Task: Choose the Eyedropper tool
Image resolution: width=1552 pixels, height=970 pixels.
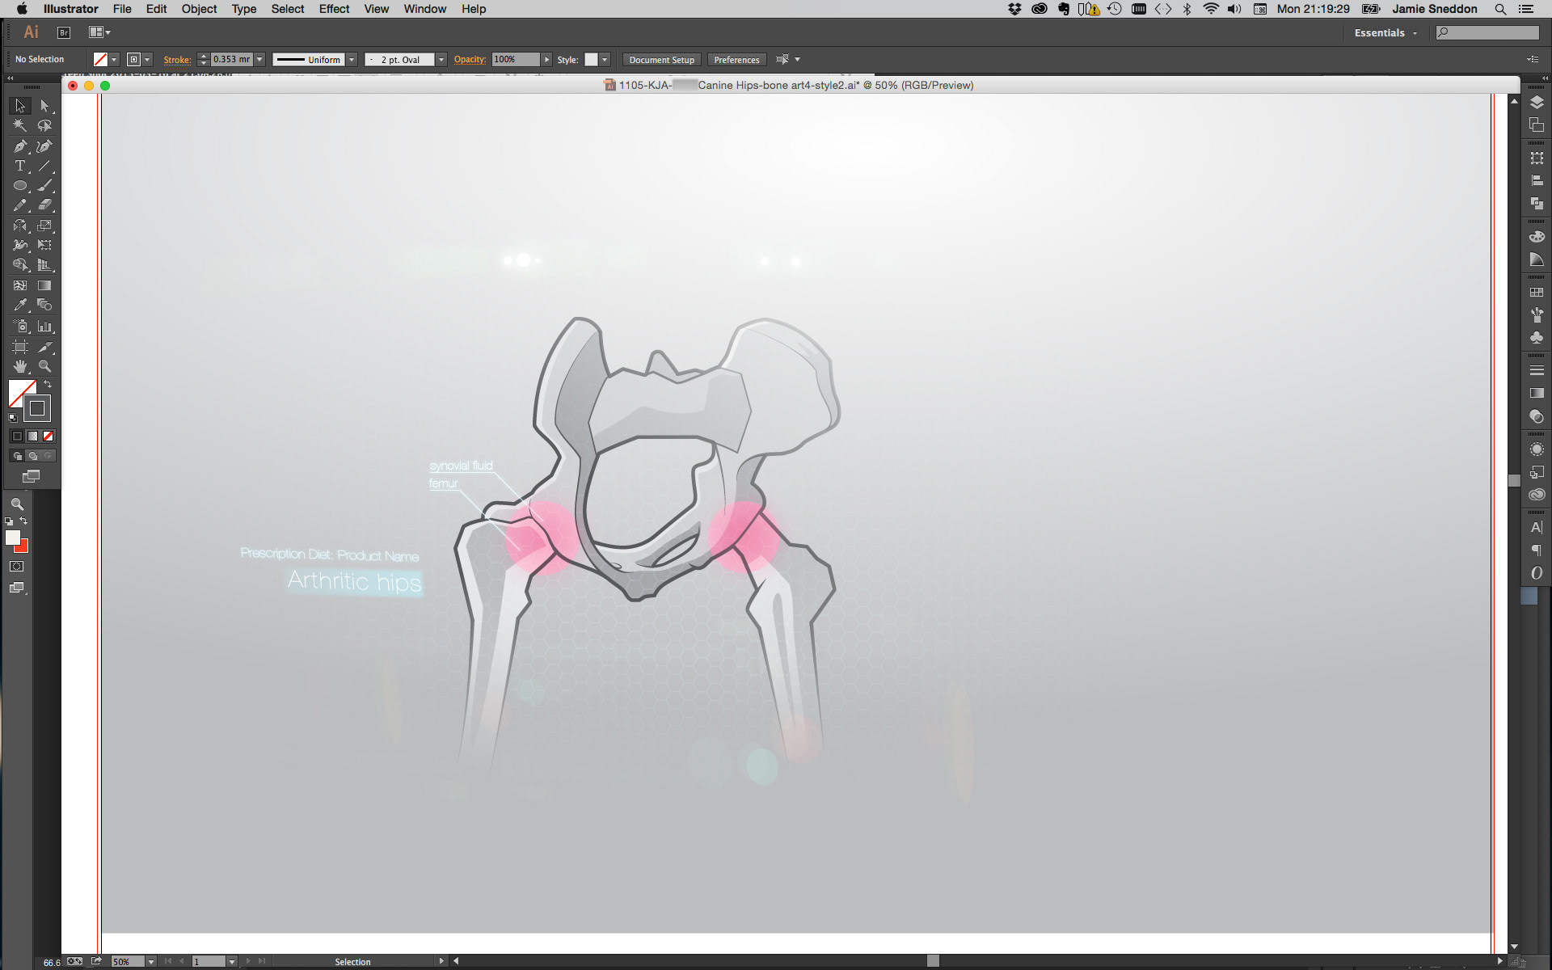Action: point(20,305)
